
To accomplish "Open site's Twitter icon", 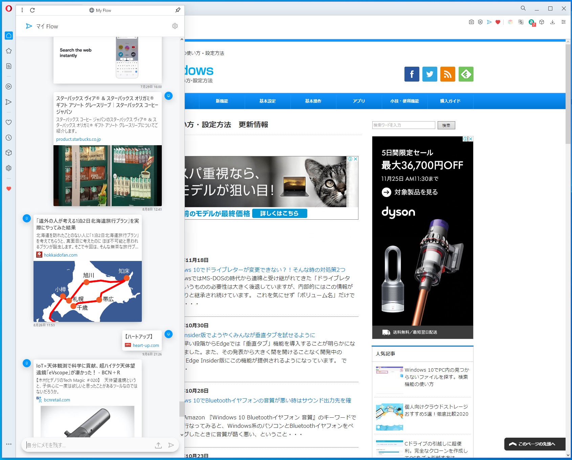I will (x=430, y=74).
